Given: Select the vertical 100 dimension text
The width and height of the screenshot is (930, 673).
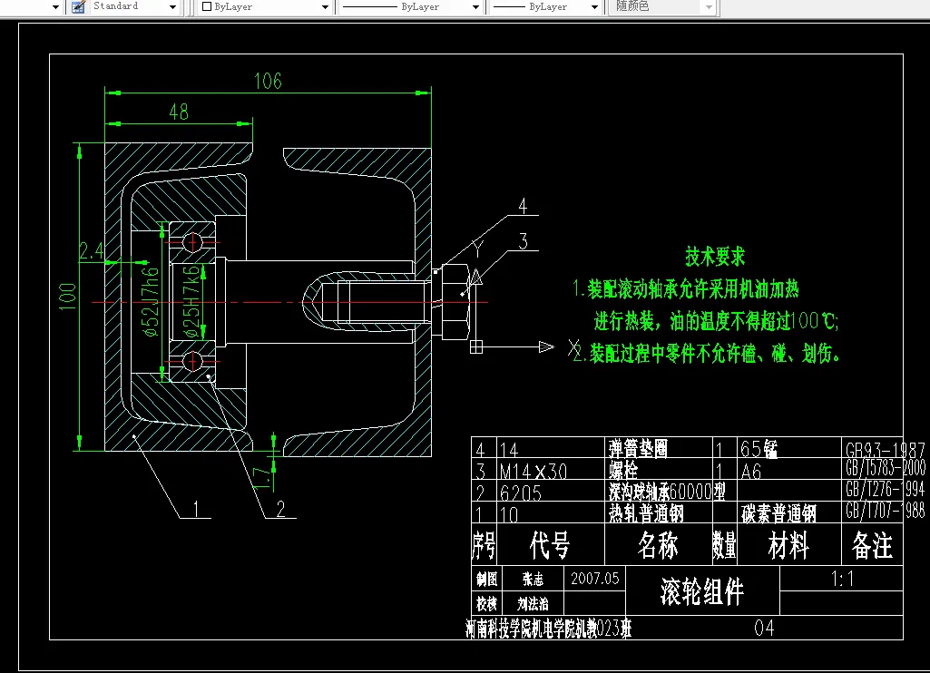Looking at the screenshot, I should point(68,297).
